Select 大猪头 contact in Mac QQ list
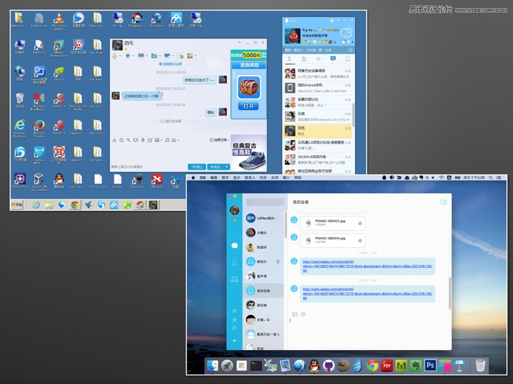 click(x=265, y=232)
